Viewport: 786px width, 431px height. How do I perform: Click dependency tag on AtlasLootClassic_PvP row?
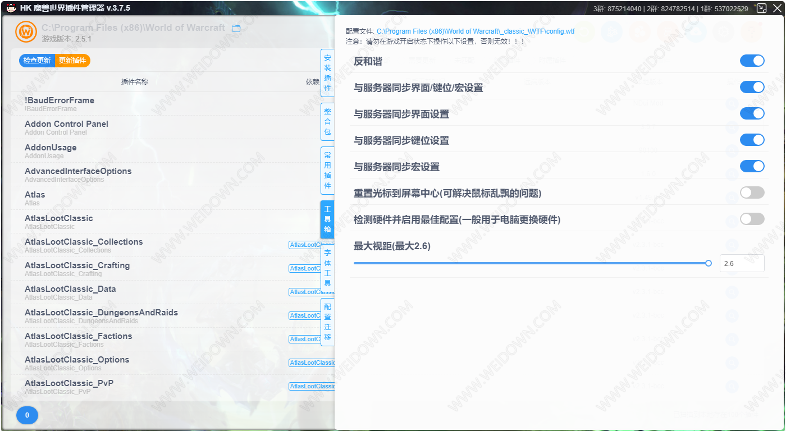coord(312,387)
